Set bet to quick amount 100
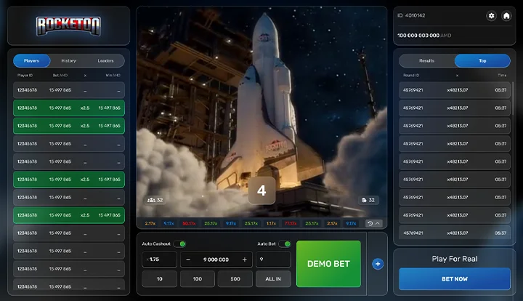This screenshot has width=523, height=301. [198, 279]
